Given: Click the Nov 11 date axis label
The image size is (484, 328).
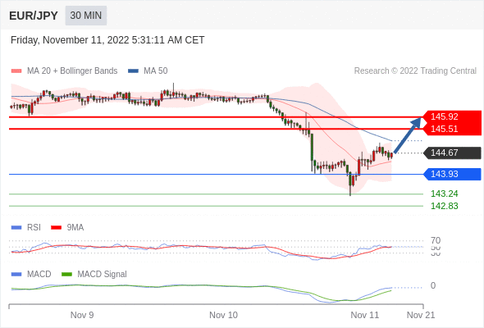Looking at the screenshot, I should [364, 315].
